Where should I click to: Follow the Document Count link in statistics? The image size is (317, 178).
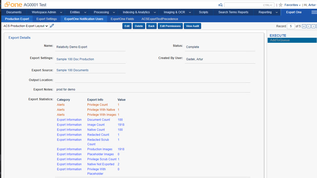click(x=98, y=119)
